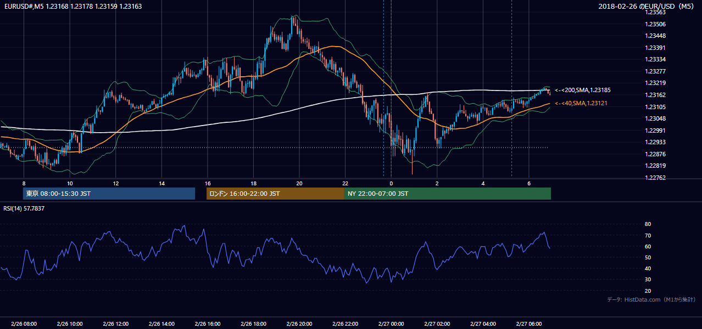Click the RSI(14) 57.7837 indicator label
Image resolution: width=702 pixels, height=329 pixels.
pyautogui.click(x=24, y=208)
